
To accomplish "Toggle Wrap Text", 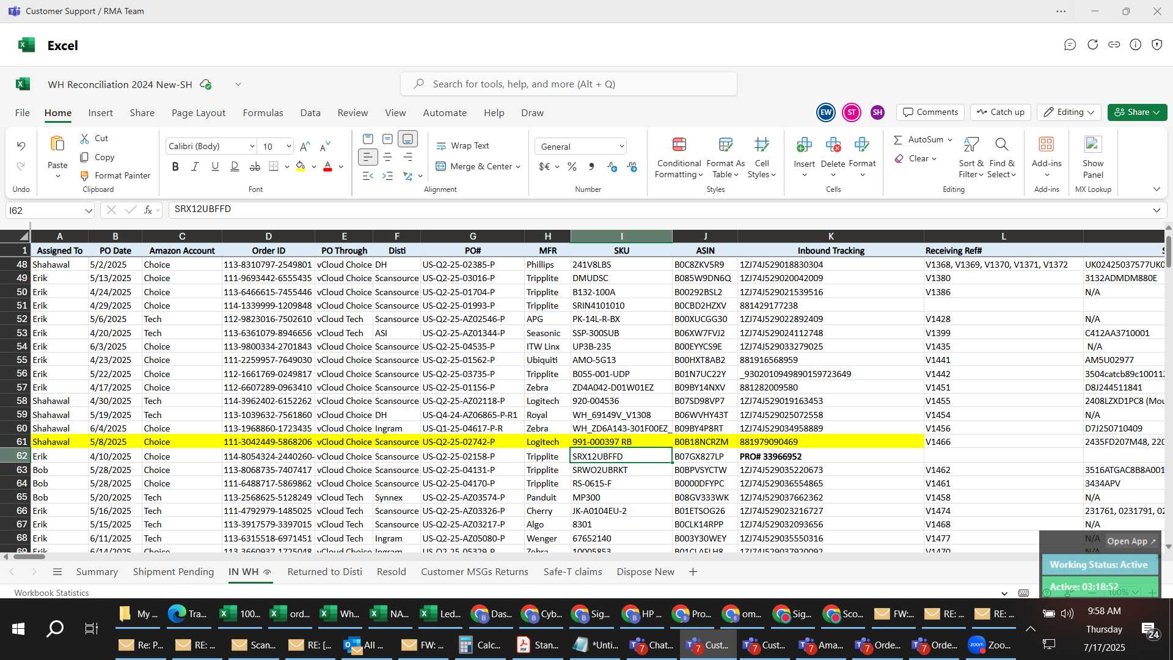I will pyautogui.click(x=462, y=146).
